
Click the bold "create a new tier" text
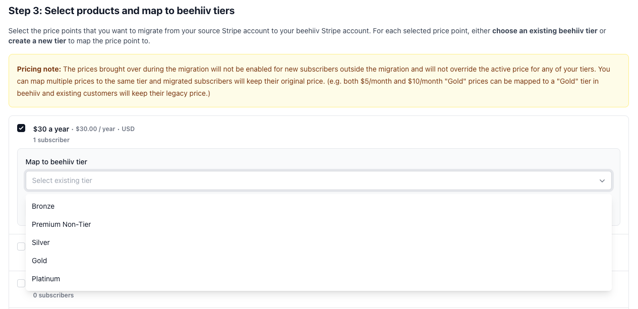[x=37, y=41]
